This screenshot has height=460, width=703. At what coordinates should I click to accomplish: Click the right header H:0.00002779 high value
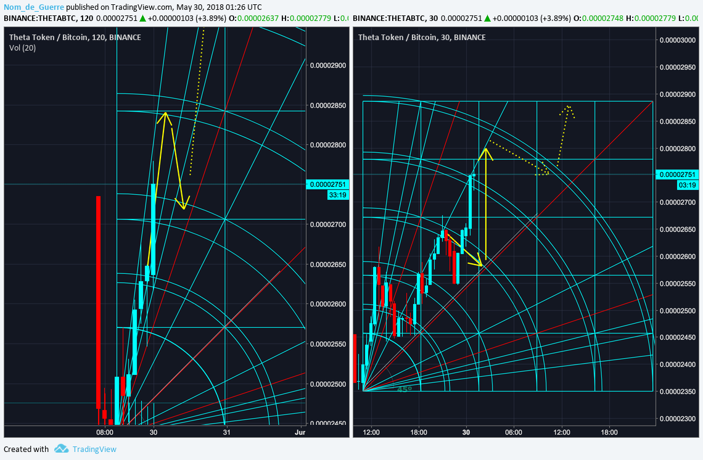651,18
